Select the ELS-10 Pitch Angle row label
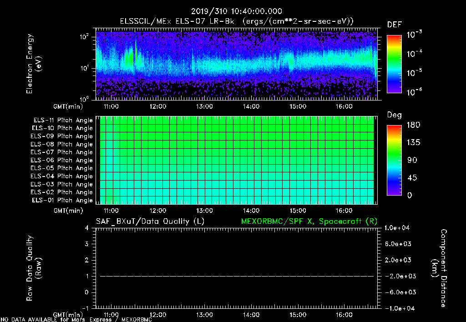The width and height of the screenshot is (466, 322). (x=62, y=128)
